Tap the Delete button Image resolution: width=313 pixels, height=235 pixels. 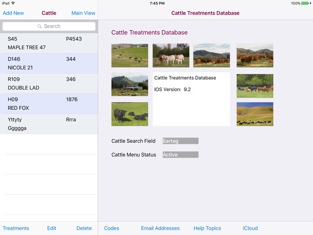coord(84,228)
